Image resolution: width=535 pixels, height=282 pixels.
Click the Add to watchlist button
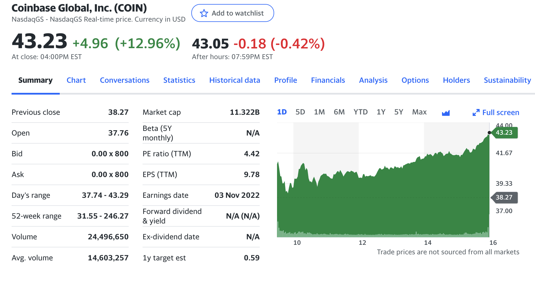click(x=233, y=13)
